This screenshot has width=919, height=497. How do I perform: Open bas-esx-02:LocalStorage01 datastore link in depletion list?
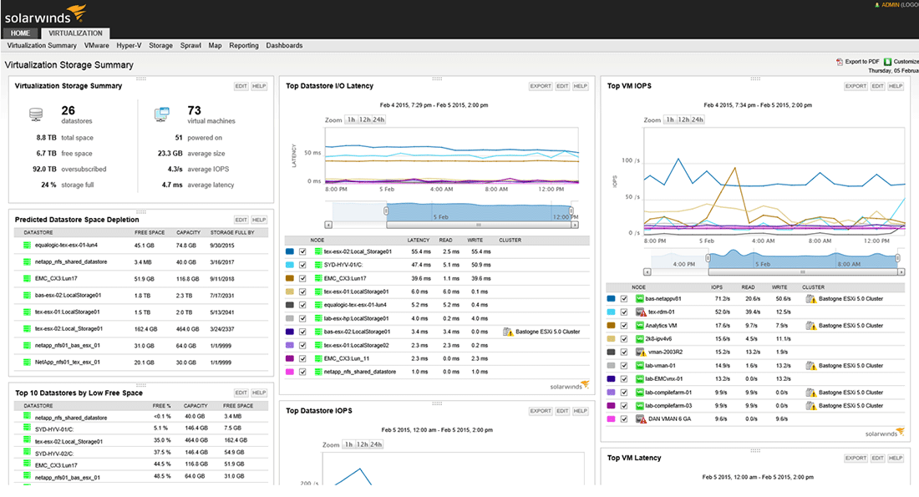[x=68, y=296]
